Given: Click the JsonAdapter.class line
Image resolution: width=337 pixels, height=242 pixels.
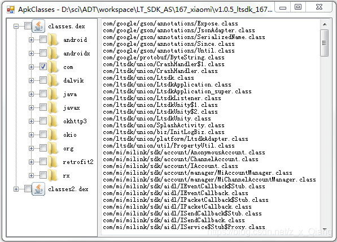Looking at the screenshot, I should pyautogui.click(x=179, y=30).
